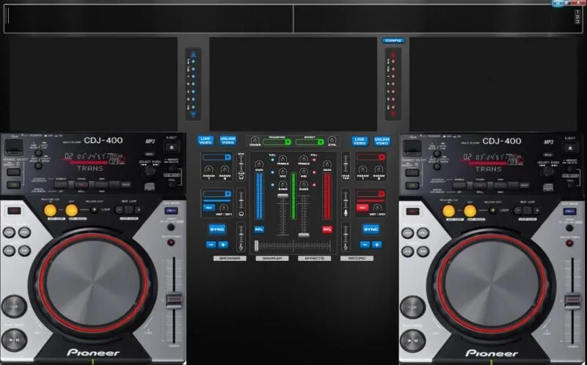Screen dimensions: 587x365
Task: Click the left deck jog wheel platter
Action: click(94, 283)
